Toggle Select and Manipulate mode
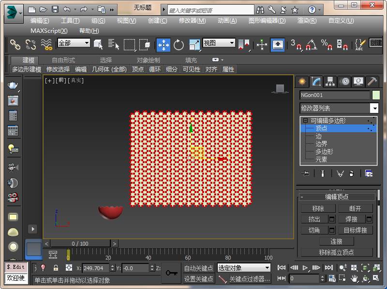387x289 pixels. coord(262,45)
